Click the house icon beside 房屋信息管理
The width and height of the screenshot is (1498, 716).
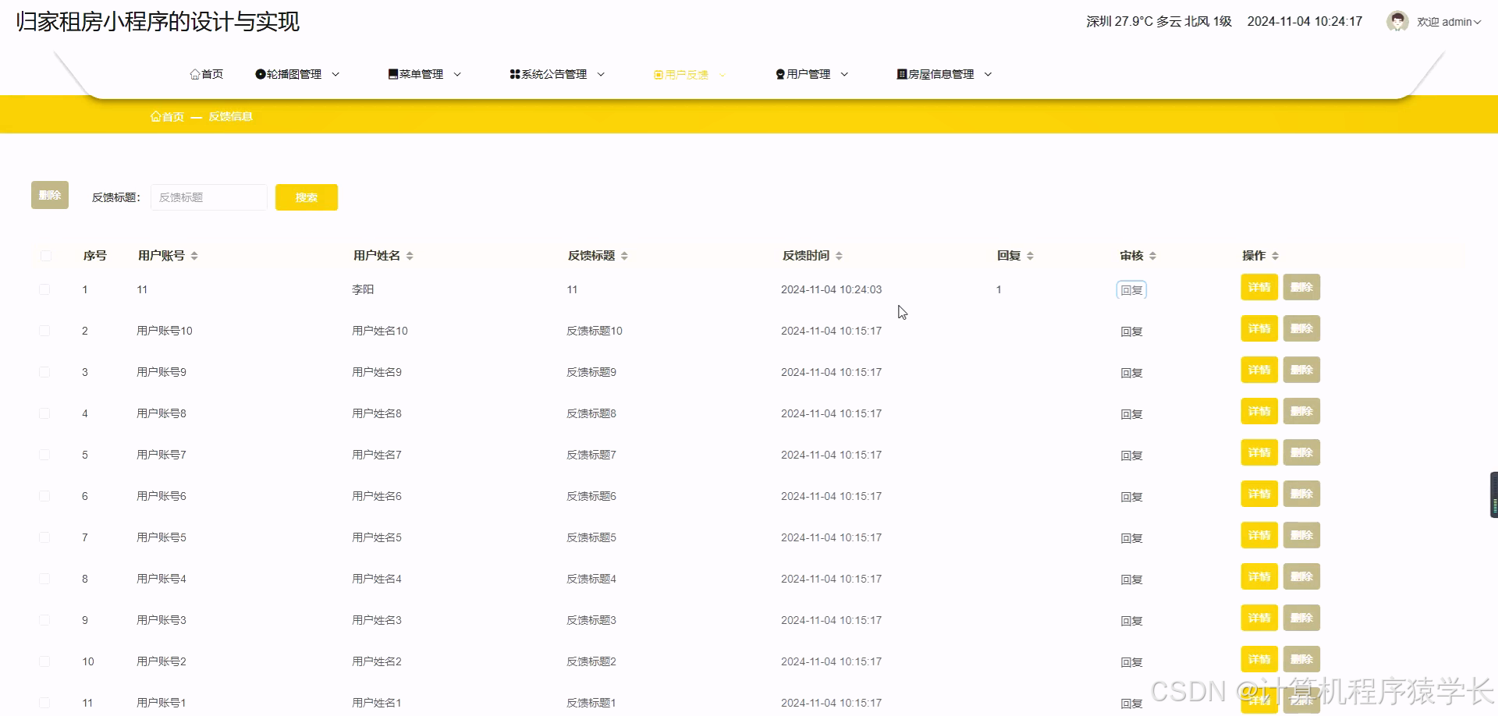point(900,73)
